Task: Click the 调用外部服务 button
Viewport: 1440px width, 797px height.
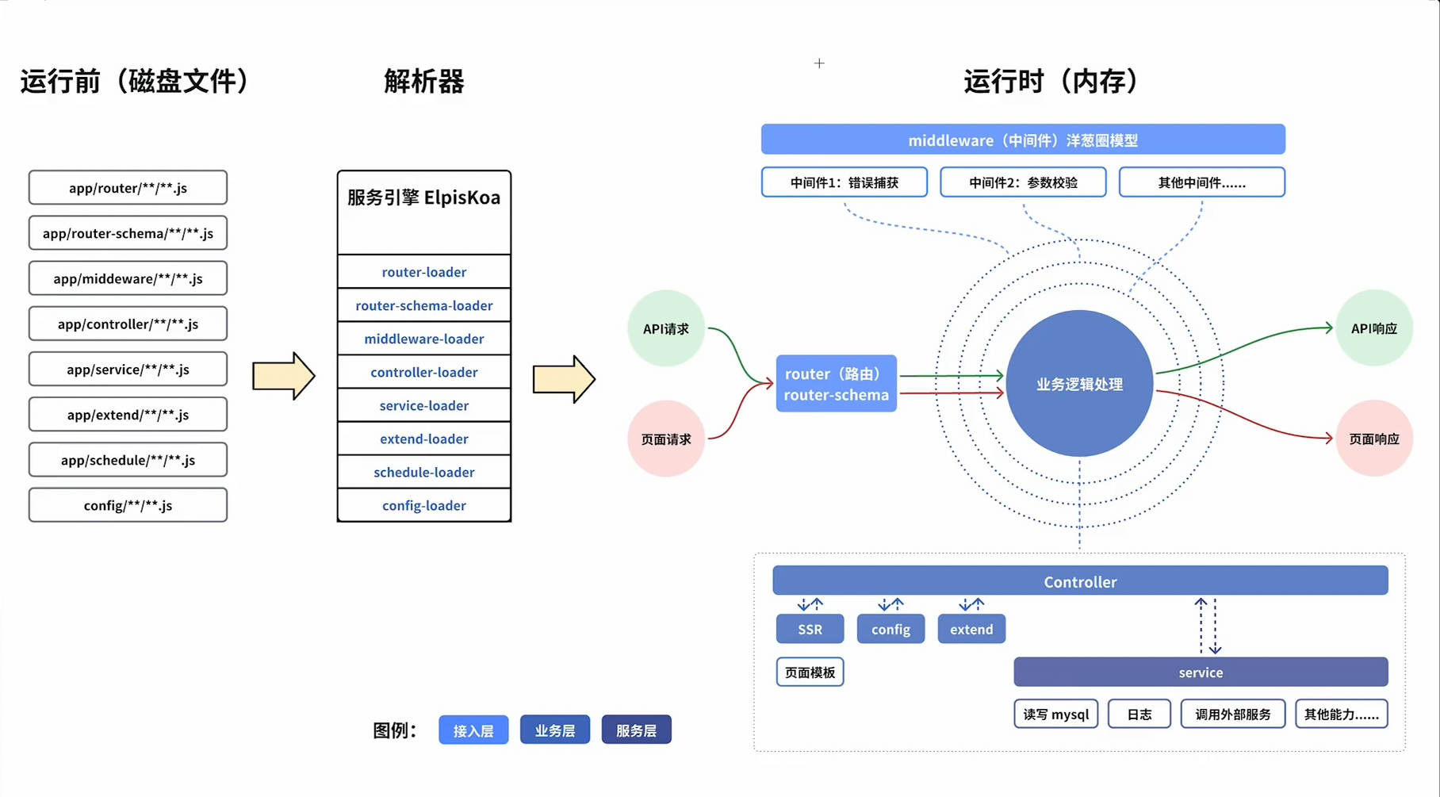Action: [x=1232, y=713]
